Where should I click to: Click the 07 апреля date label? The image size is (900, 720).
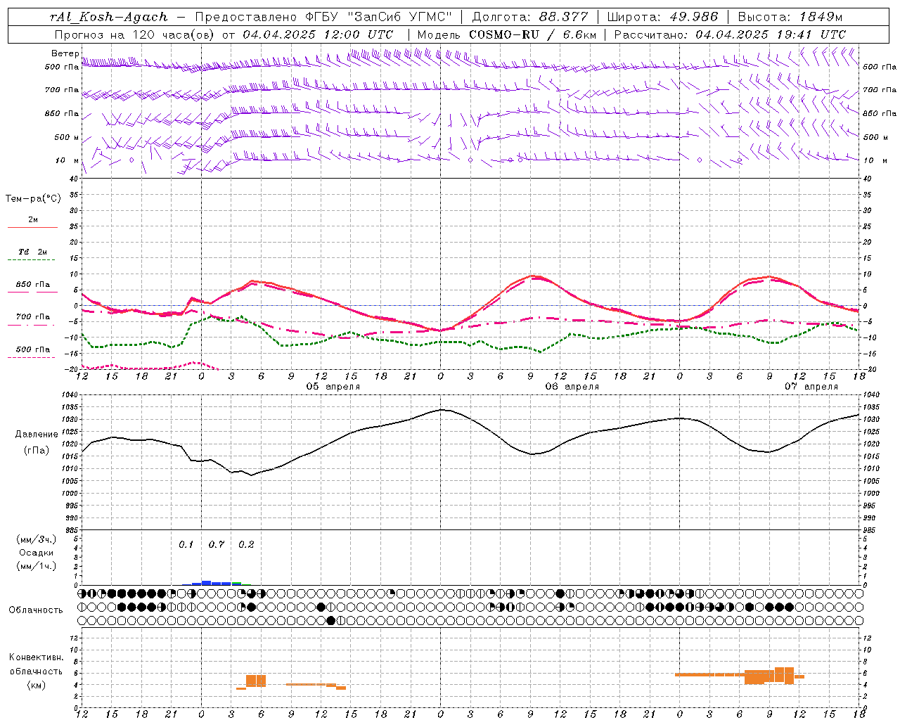[811, 387]
